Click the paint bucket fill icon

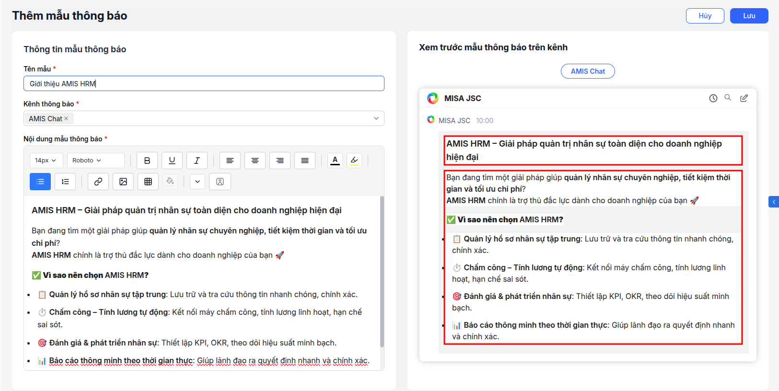point(170,182)
